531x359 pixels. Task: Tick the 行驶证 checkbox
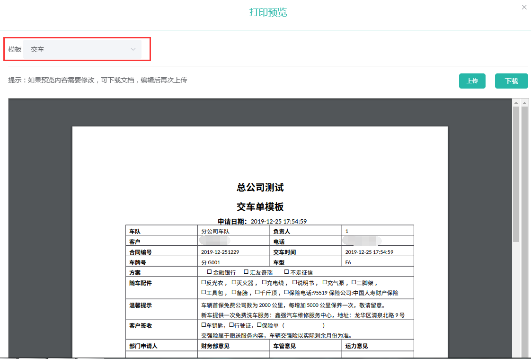coord(231,325)
